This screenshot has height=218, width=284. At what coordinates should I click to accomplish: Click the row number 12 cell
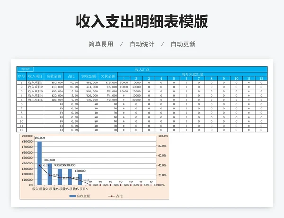(21, 130)
